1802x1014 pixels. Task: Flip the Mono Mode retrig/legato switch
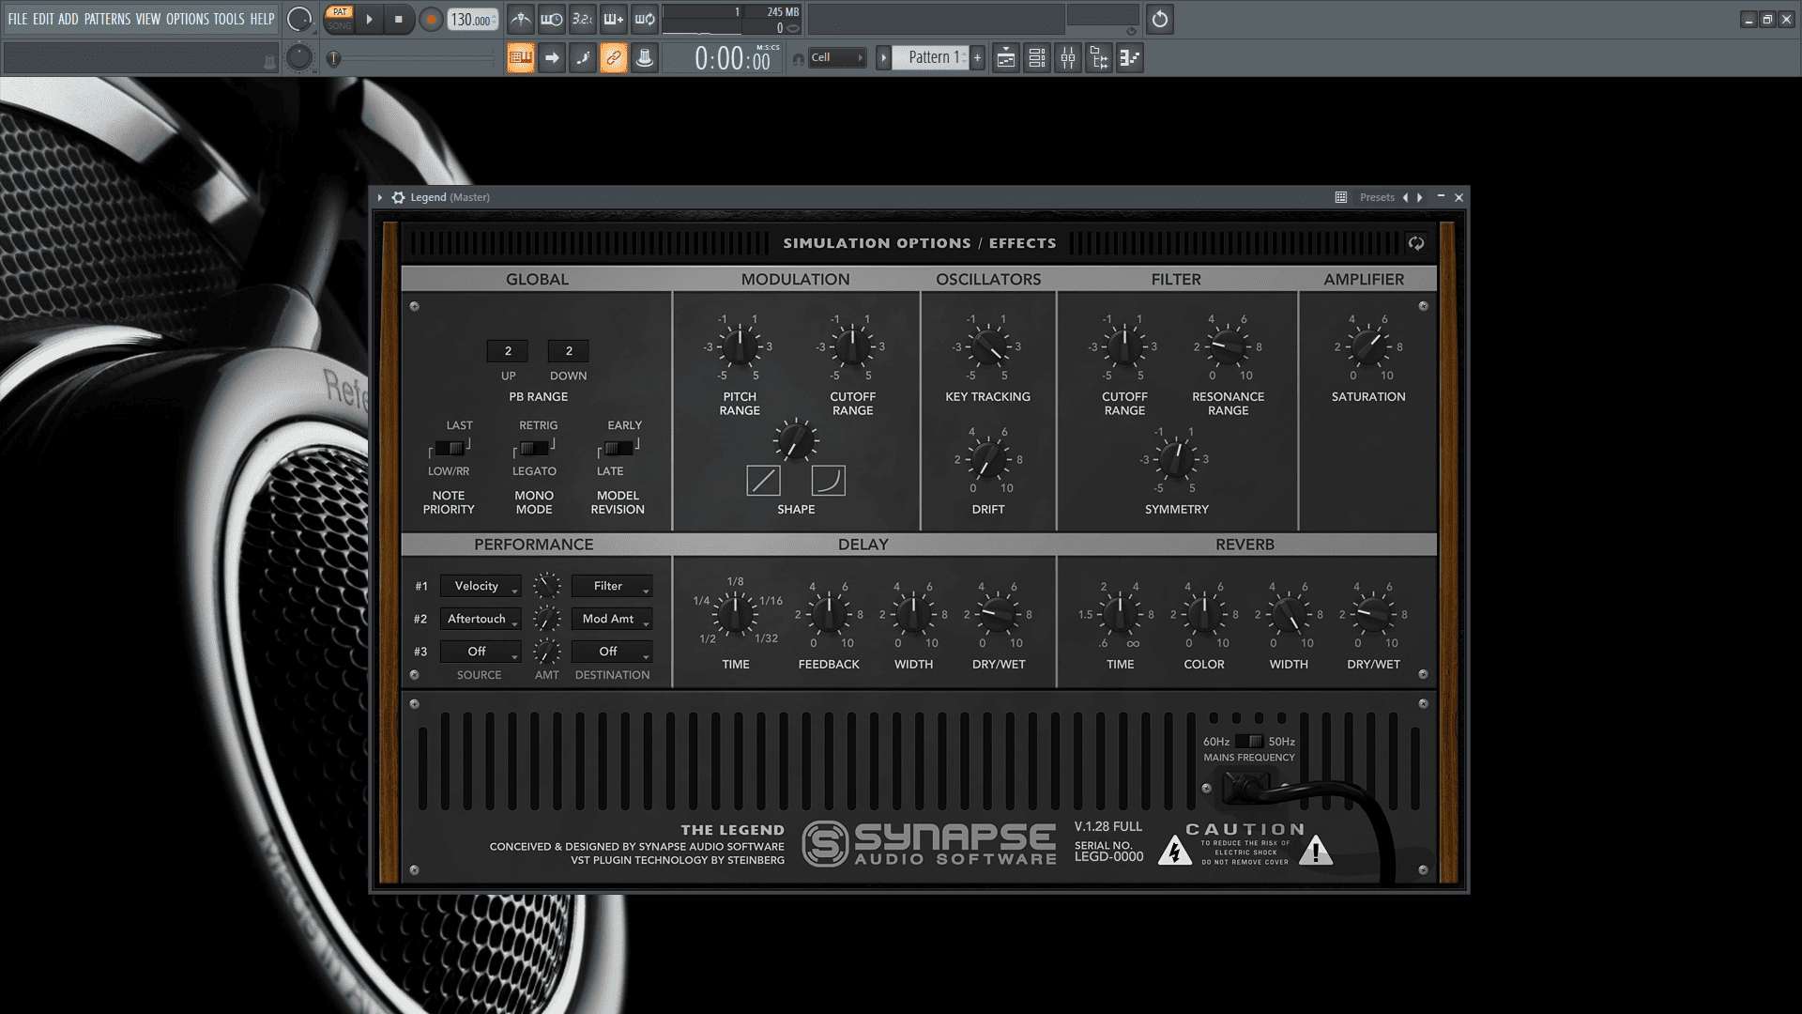(534, 449)
